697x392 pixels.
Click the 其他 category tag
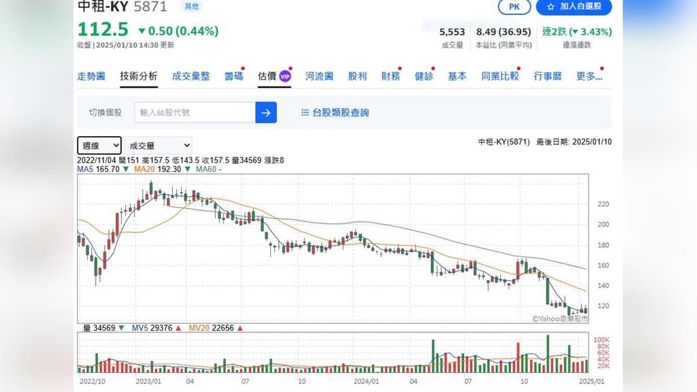click(191, 6)
